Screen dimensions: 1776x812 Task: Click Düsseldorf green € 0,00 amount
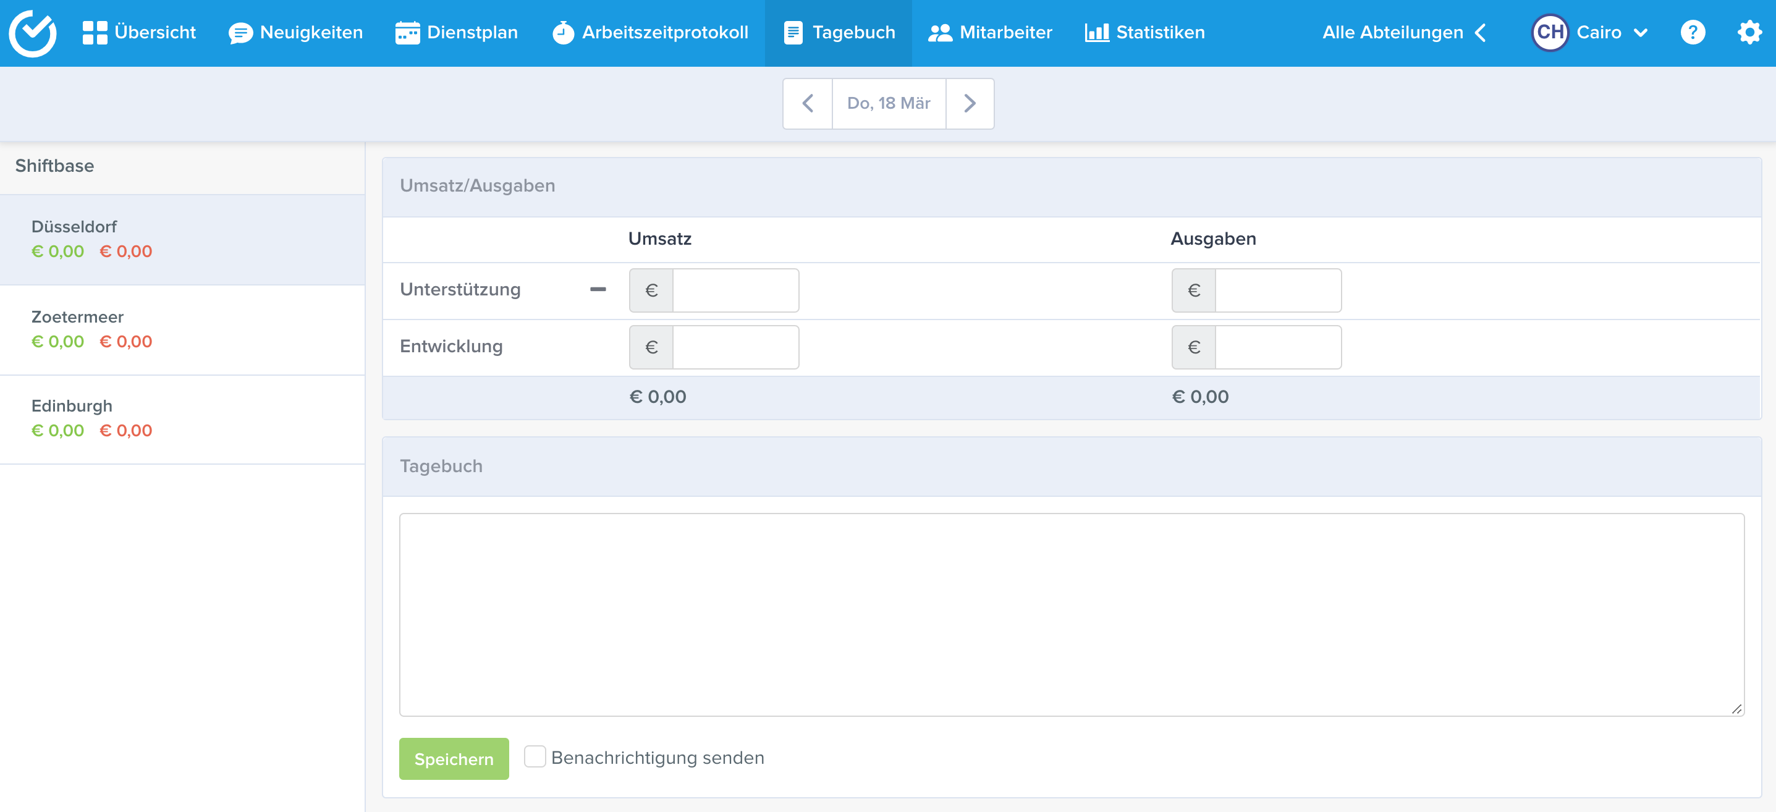58,251
